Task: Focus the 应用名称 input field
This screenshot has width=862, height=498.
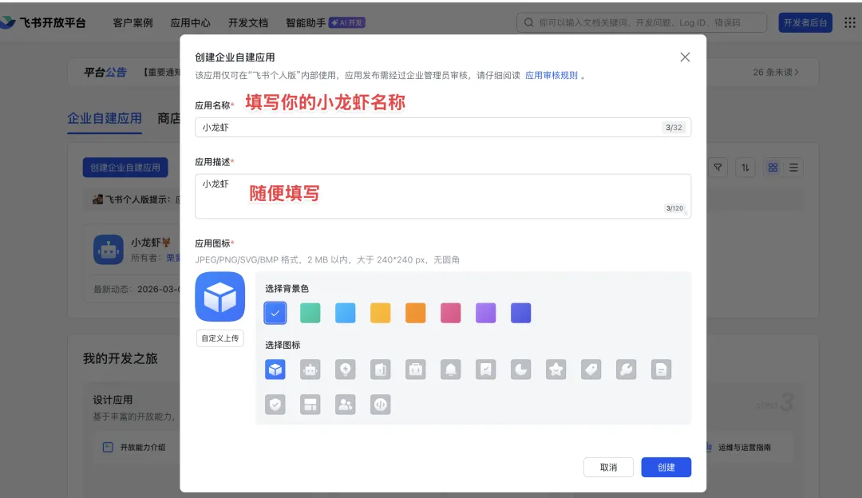Action: [443, 128]
